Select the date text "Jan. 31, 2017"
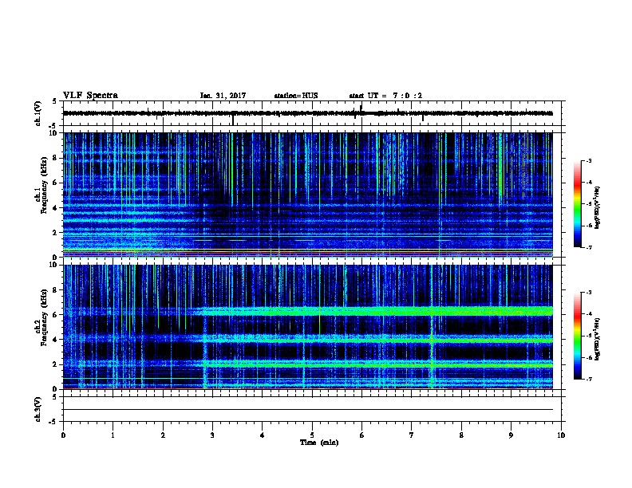632x488 pixels. [223, 96]
